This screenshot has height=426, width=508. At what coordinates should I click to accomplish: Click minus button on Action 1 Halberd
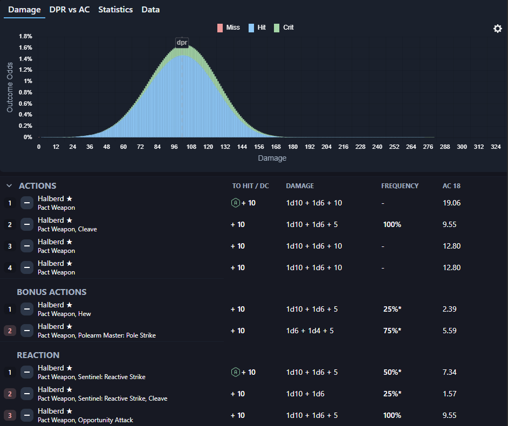27,203
